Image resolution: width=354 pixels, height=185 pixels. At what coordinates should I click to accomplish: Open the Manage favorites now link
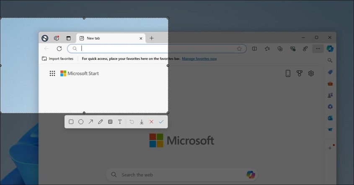pos(199,59)
